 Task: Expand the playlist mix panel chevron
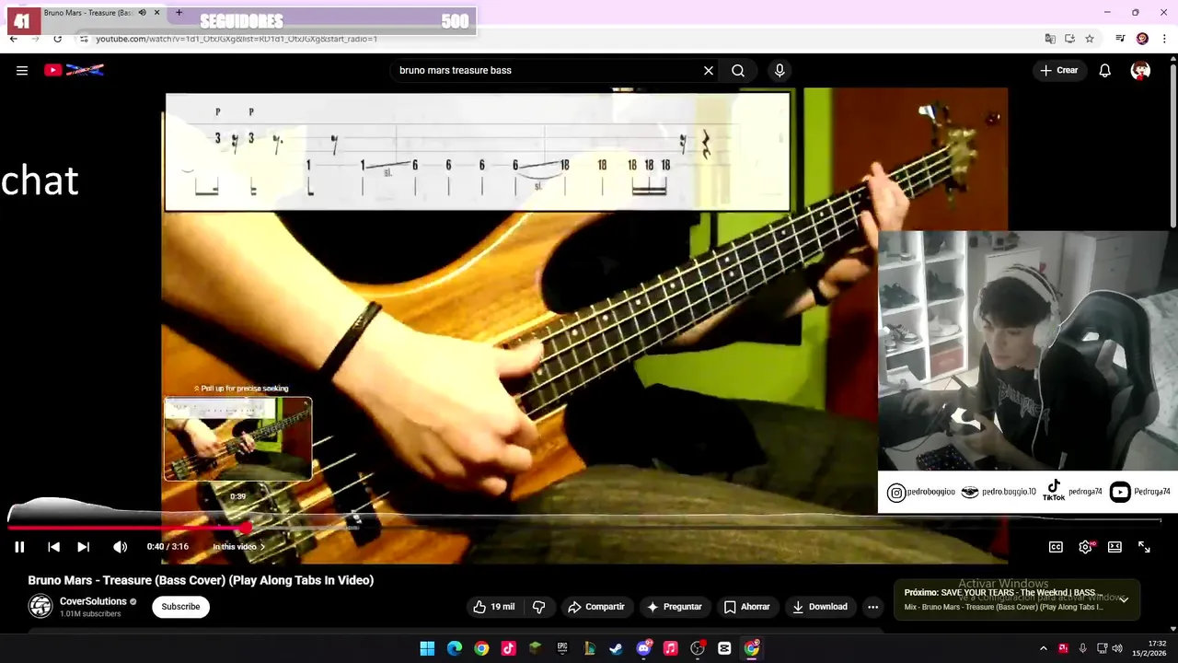(x=1124, y=599)
